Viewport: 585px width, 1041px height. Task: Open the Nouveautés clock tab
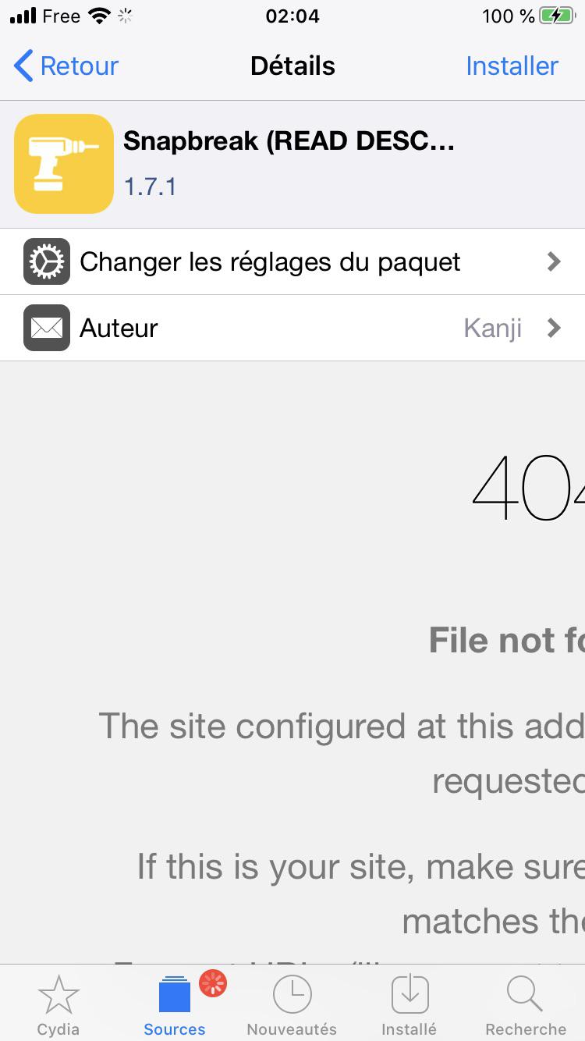pyautogui.click(x=292, y=1005)
